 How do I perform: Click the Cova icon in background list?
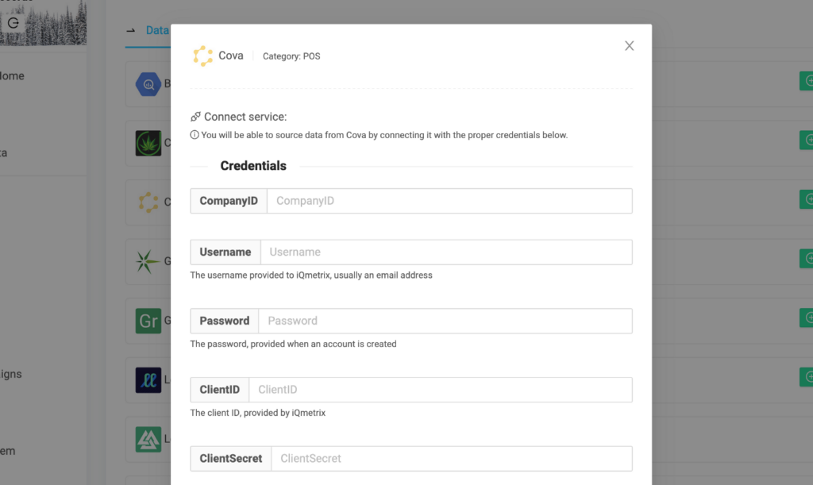click(148, 202)
